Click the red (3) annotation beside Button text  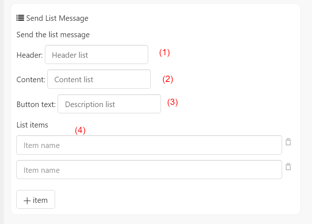click(173, 102)
